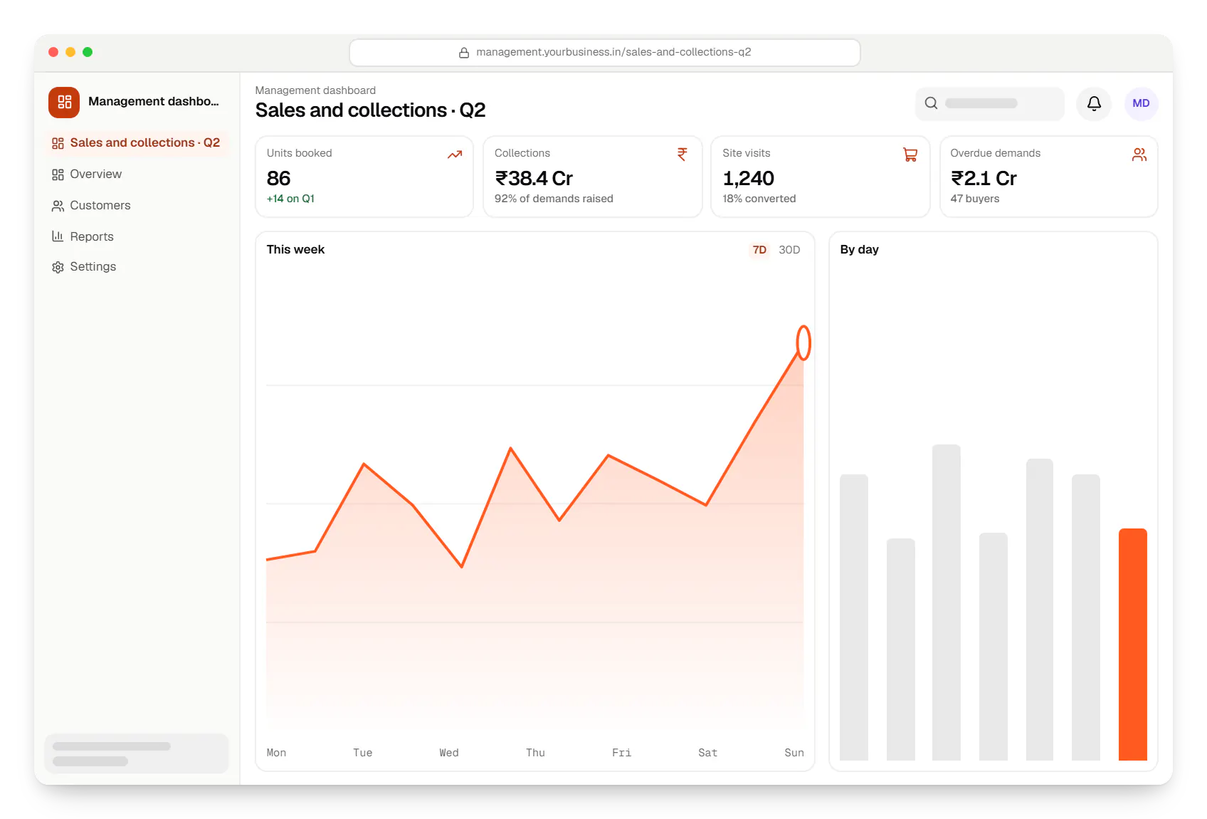Click the orange Management dashboard logo icon

point(64,102)
